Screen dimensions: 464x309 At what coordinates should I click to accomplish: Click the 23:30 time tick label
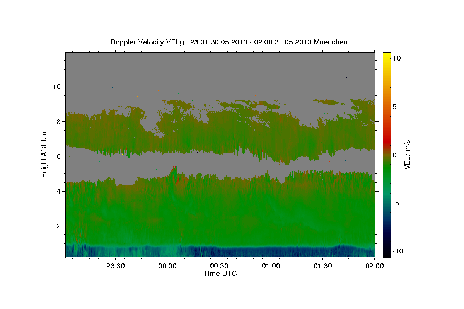pyautogui.click(x=116, y=266)
